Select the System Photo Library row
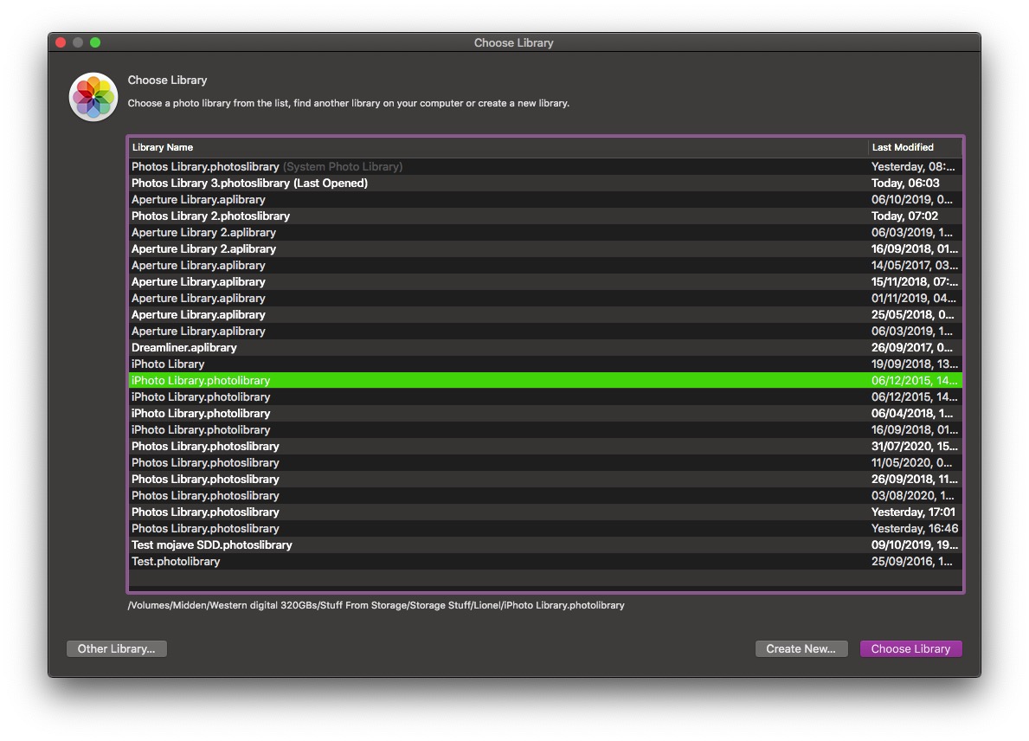 coord(545,167)
